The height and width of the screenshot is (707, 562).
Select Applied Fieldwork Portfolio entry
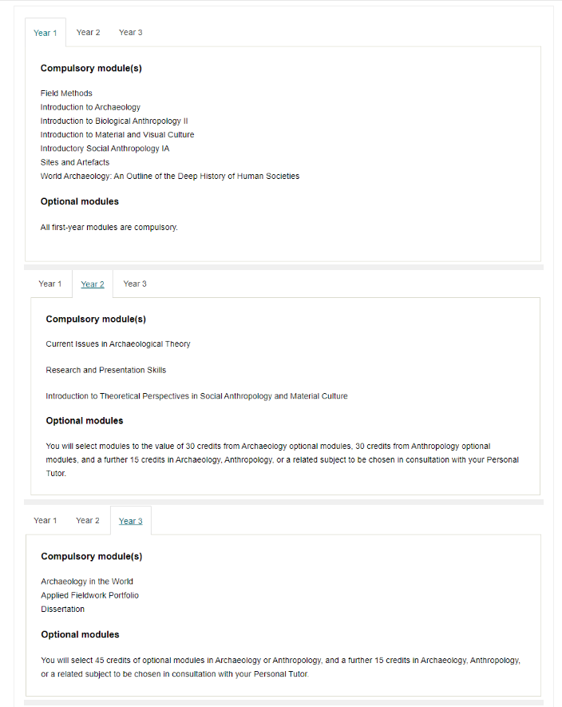pos(89,596)
